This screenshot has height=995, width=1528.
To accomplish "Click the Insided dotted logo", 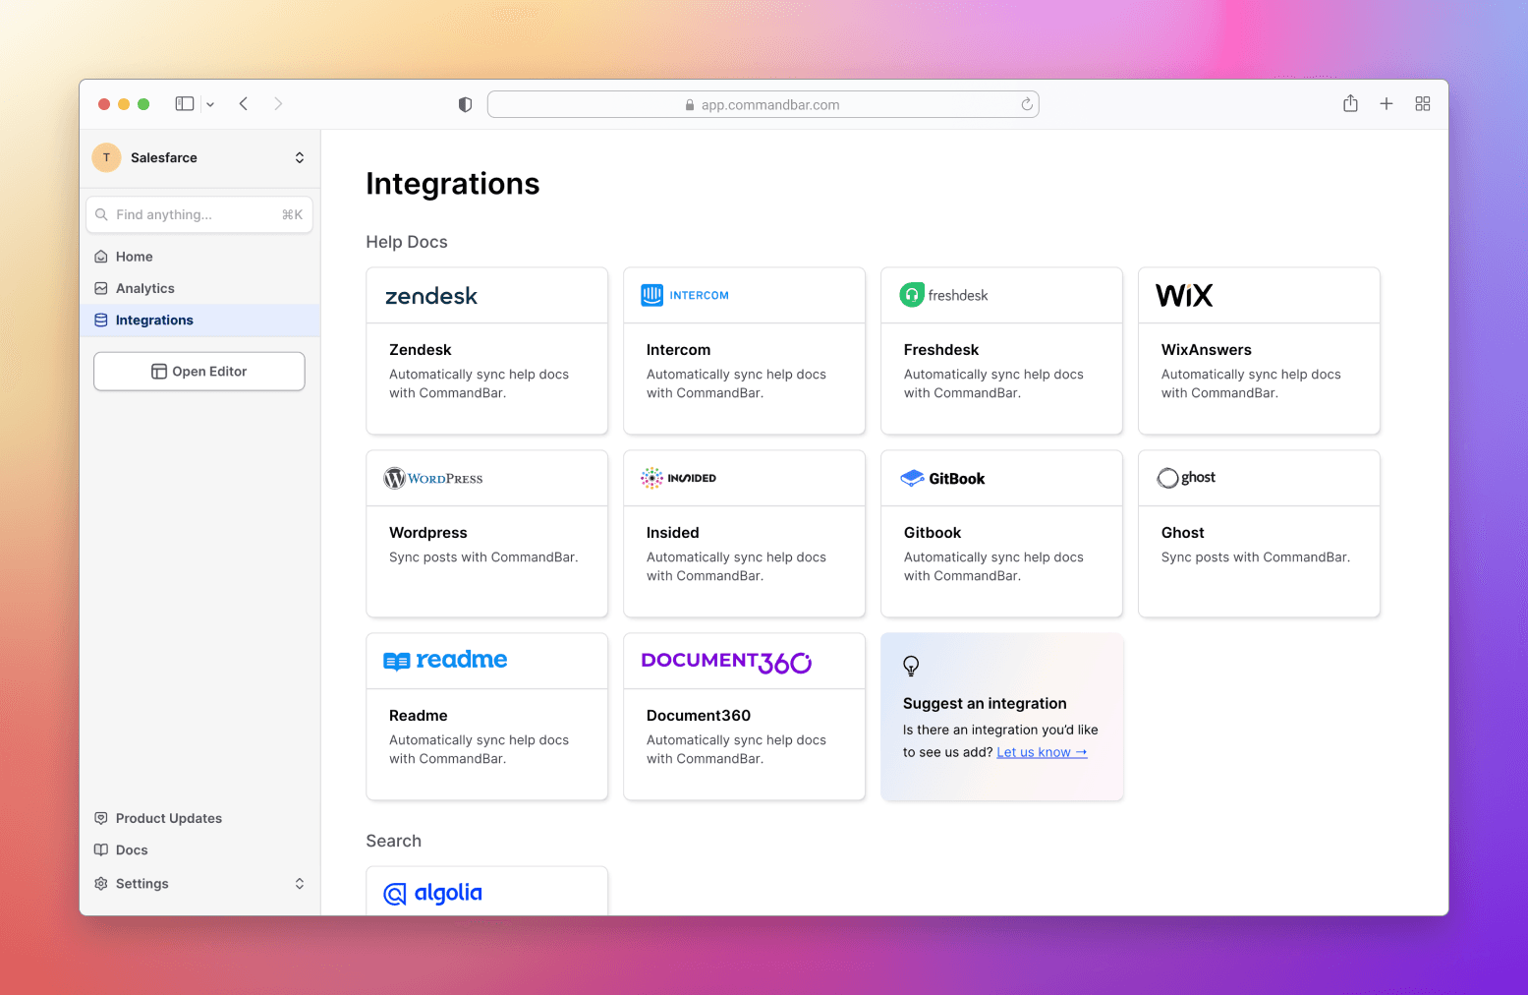I will 651,478.
